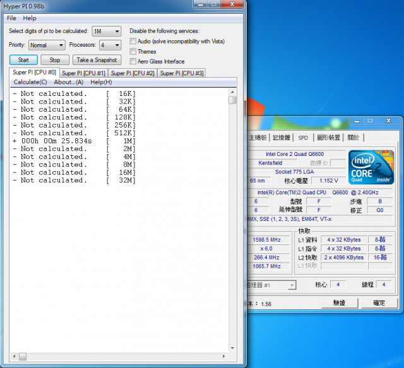Click the Intel Core 2 Quad logo

(x=371, y=167)
